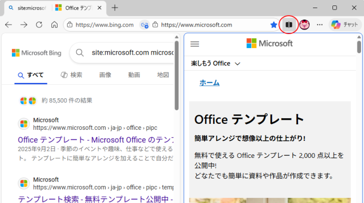Viewport: 364px width, 203px height.
Task: Open テンプレート検索 search result link
Action: (x=95, y=199)
